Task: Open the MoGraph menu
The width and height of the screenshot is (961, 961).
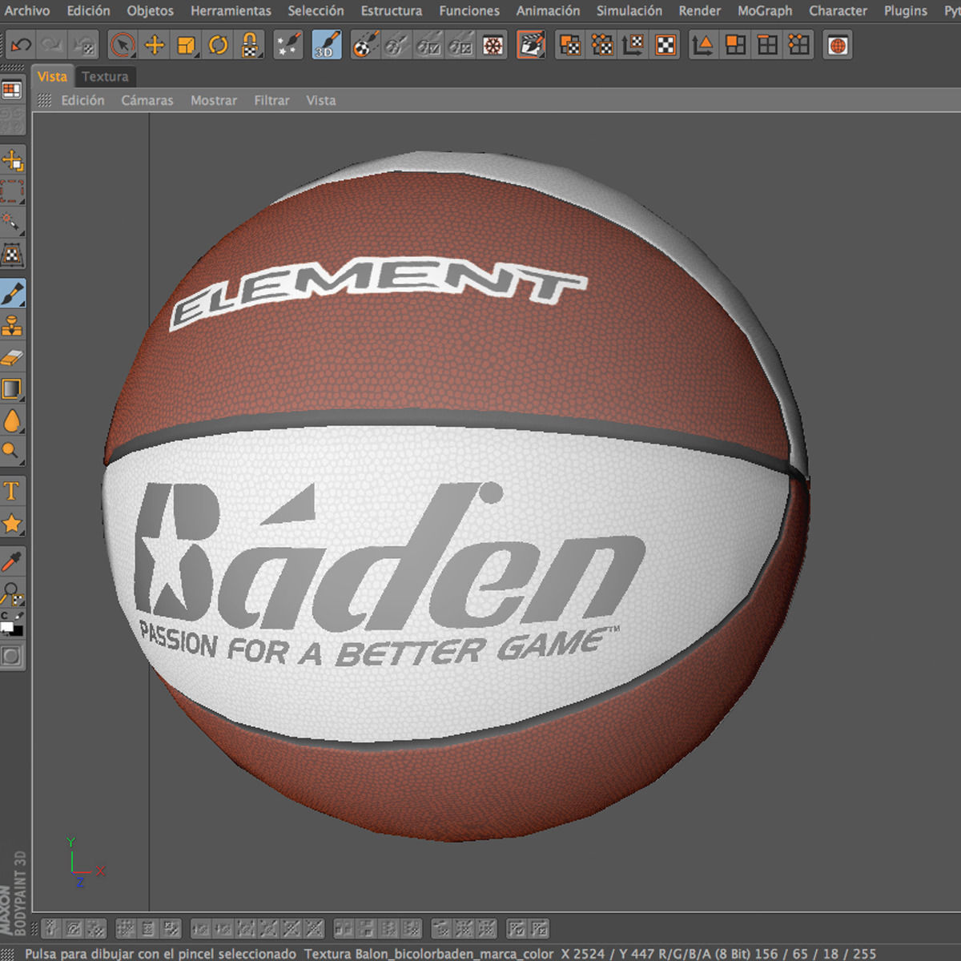Action: point(765,10)
